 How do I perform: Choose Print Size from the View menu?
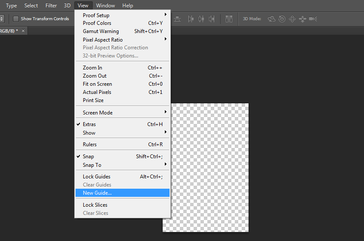123,100
